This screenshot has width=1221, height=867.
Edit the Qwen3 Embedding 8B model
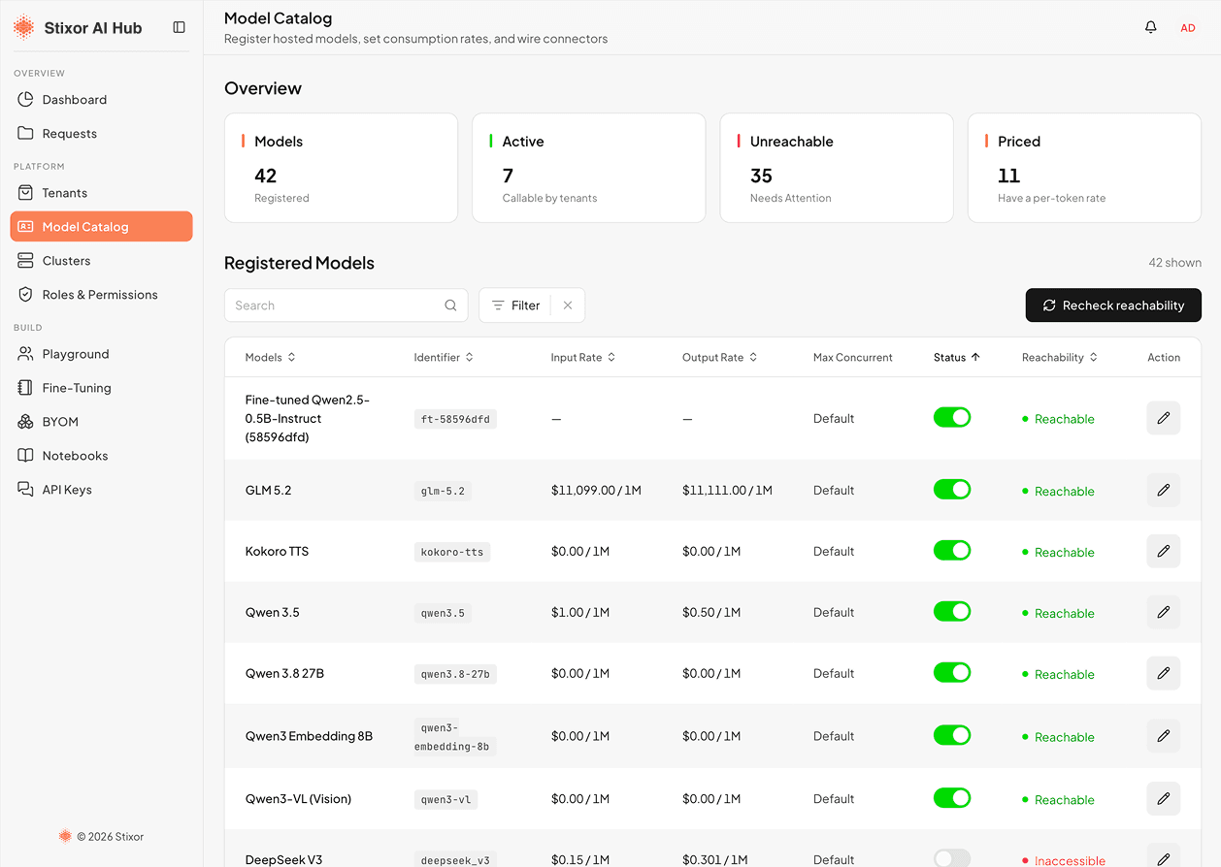coord(1163,736)
